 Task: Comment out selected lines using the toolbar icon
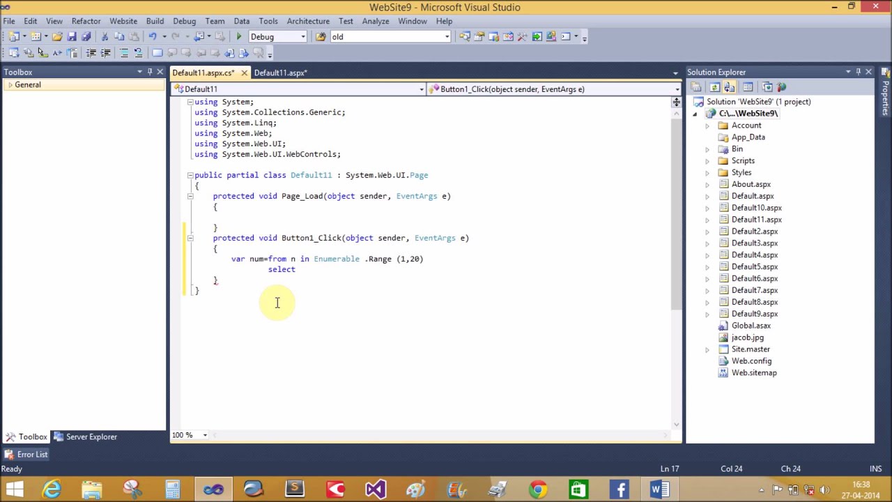(124, 53)
